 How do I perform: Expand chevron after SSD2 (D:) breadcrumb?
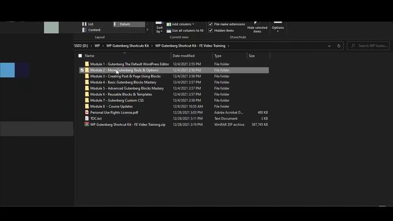point(91,46)
